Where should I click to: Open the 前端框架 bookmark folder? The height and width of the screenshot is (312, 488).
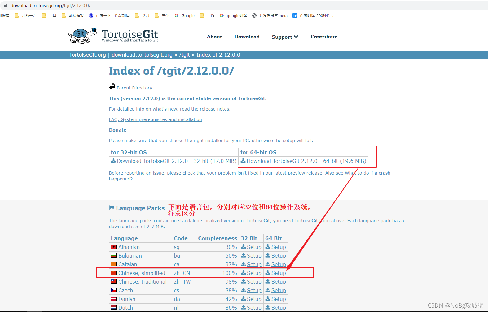click(73, 15)
